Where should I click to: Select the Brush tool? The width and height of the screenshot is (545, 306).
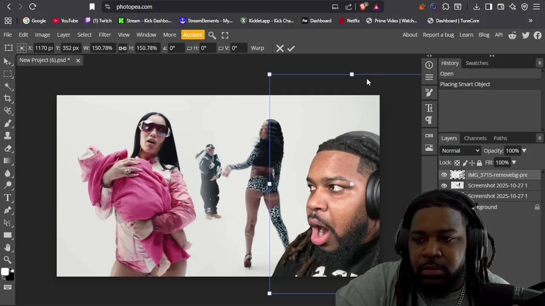[x=7, y=123]
